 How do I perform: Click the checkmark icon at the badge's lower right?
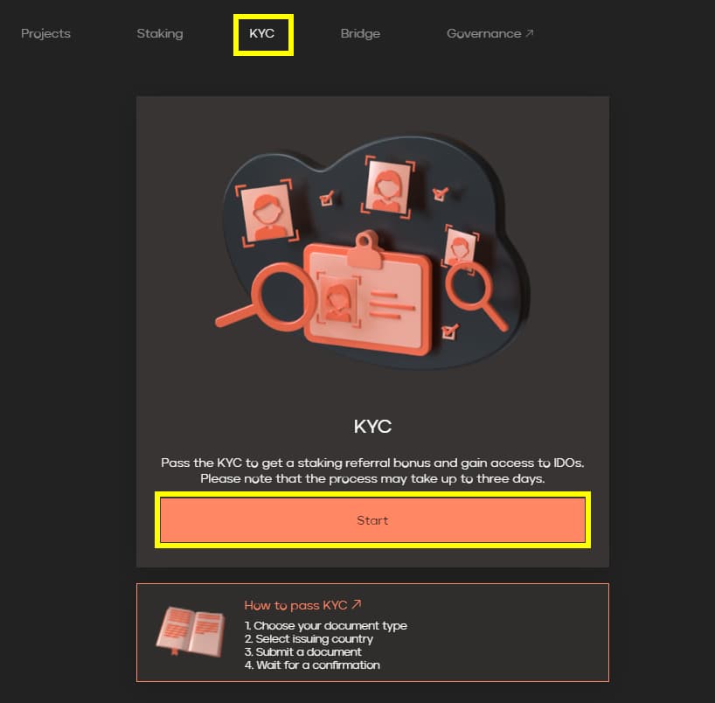tap(449, 331)
